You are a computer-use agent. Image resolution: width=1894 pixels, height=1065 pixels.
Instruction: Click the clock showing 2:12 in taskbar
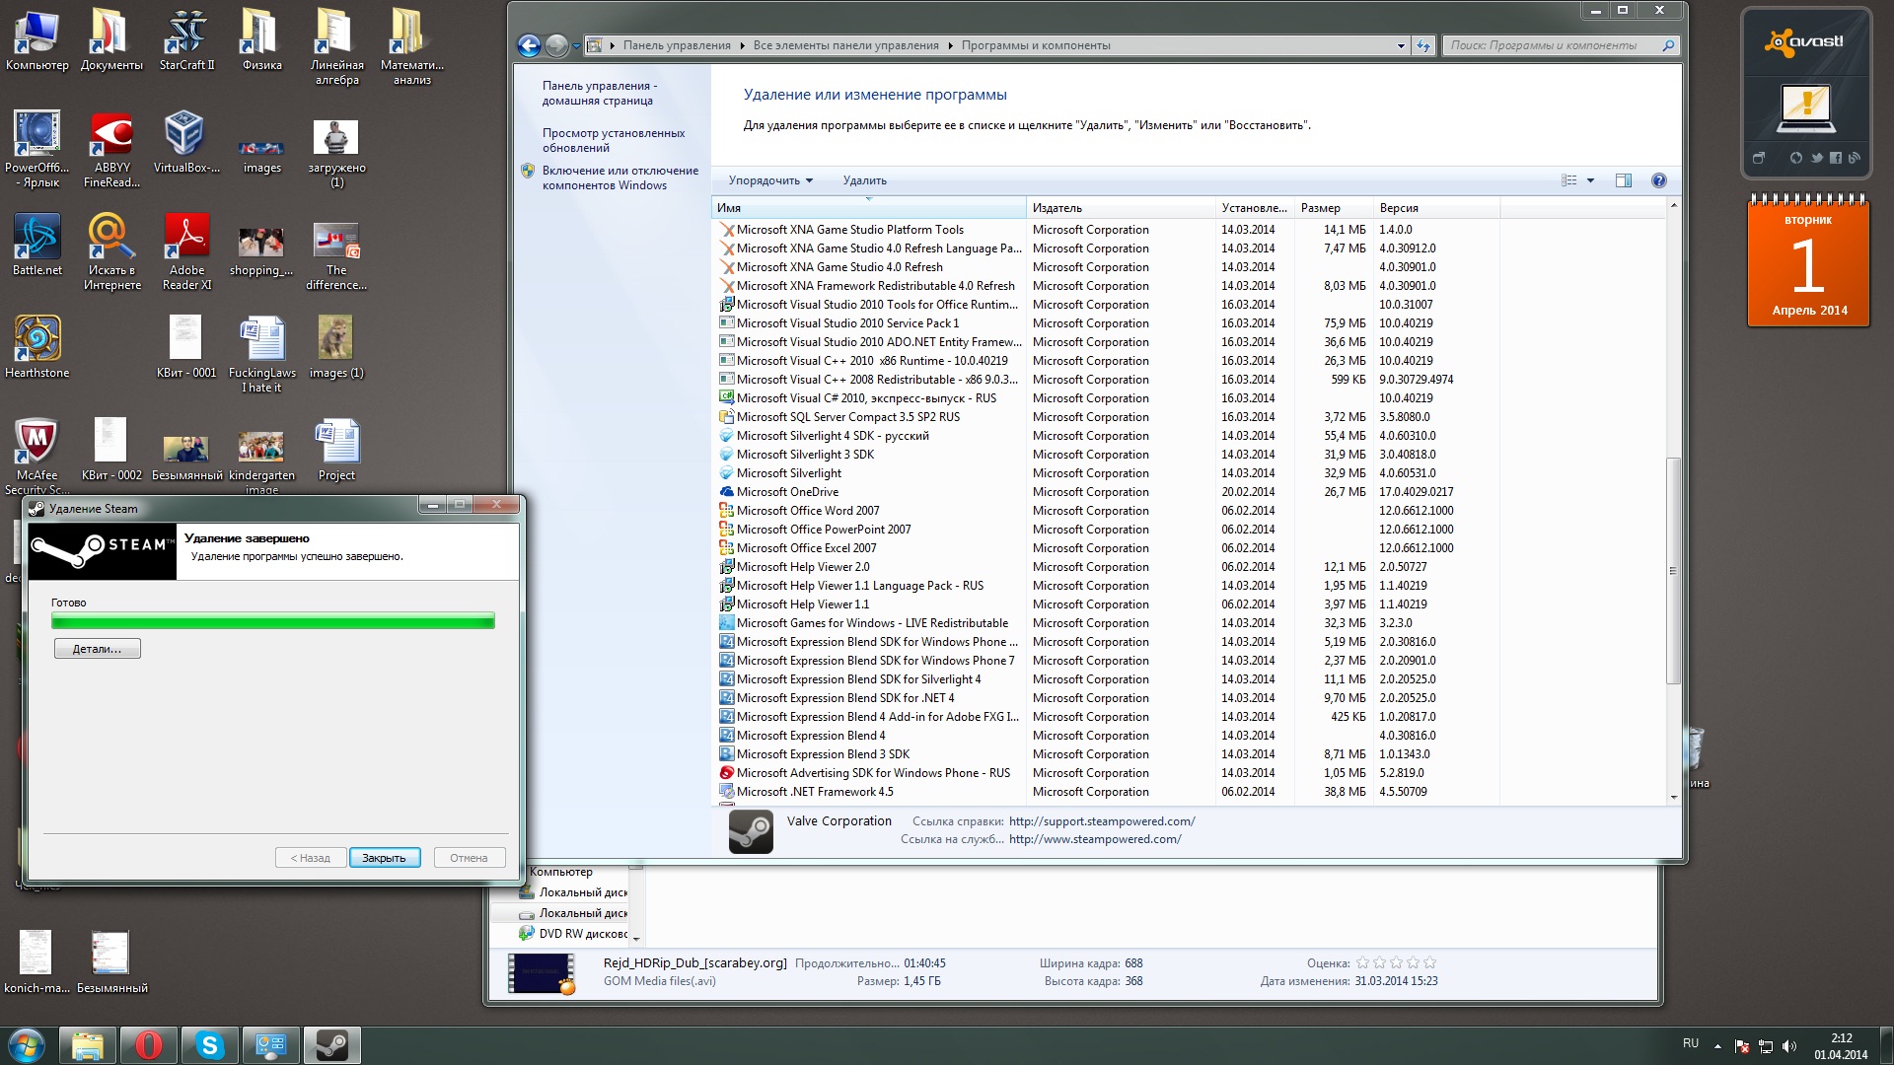1841,1038
